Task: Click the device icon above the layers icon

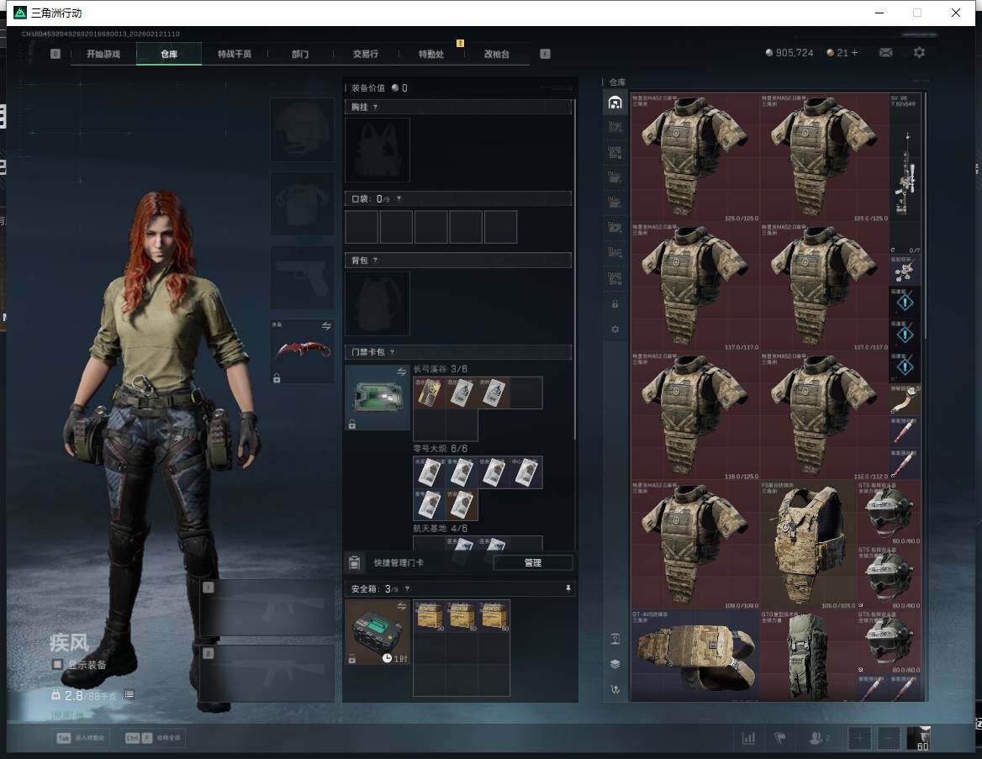Action: click(x=615, y=639)
